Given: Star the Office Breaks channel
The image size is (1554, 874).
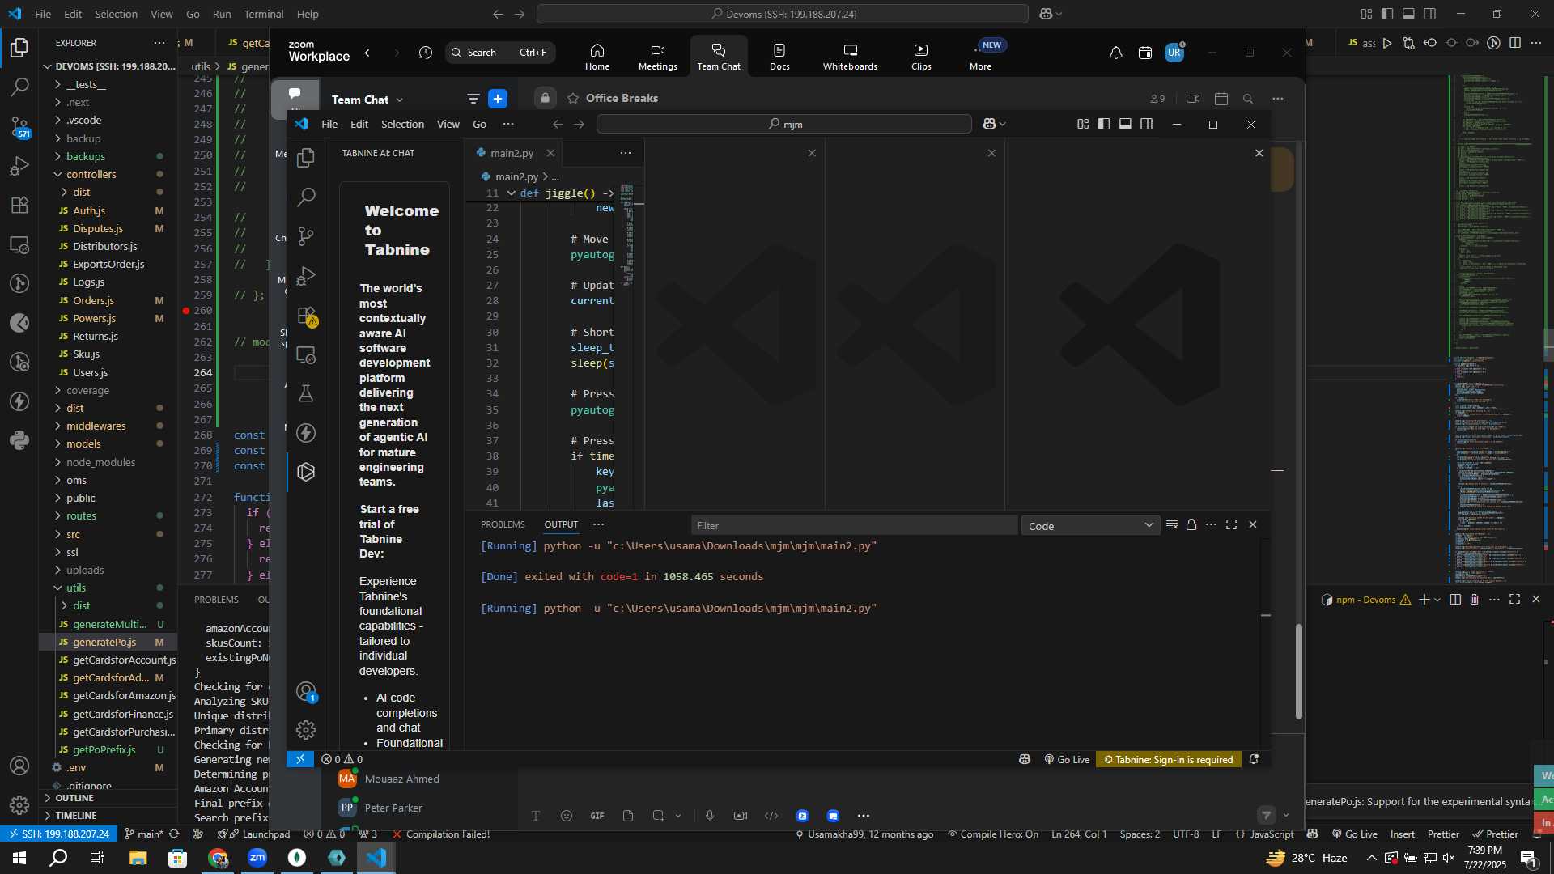Looking at the screenshot, I should pos(573,98).
